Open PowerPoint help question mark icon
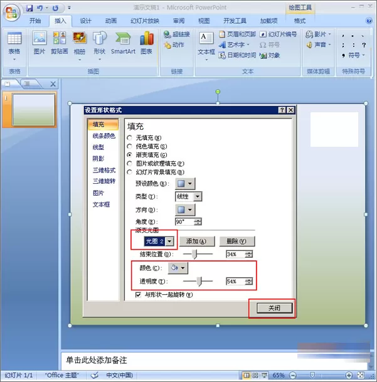The height and width of the screenshot is (382, 377). click(x=369, y=21)
